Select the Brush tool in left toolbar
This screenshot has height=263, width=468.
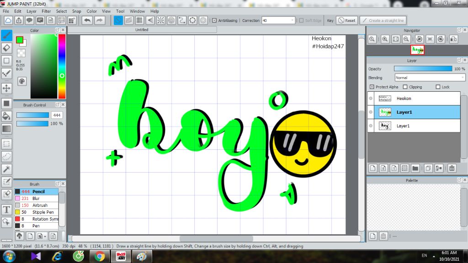click(x=6, y=36)
